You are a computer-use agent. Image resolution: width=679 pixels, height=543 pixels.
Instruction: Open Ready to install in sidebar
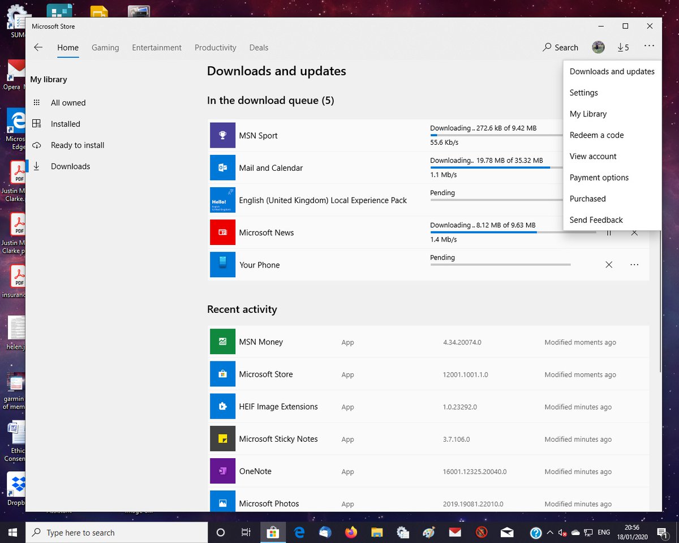[x=68, y=145]
